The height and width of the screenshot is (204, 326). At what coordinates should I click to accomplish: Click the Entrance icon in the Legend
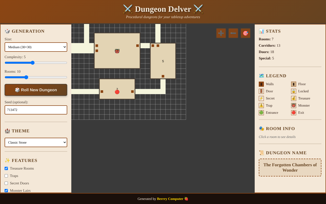coord(261,112)
